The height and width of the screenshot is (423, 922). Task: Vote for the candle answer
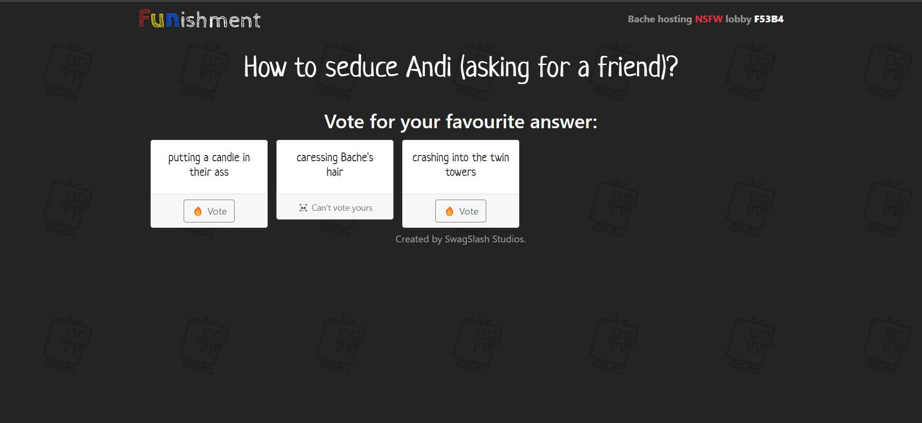coord(209,211)
